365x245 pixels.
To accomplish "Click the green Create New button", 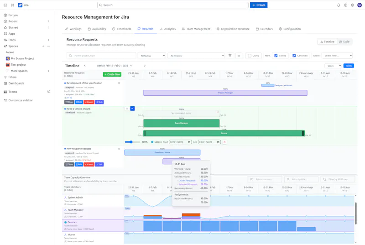I will (112, 74).
